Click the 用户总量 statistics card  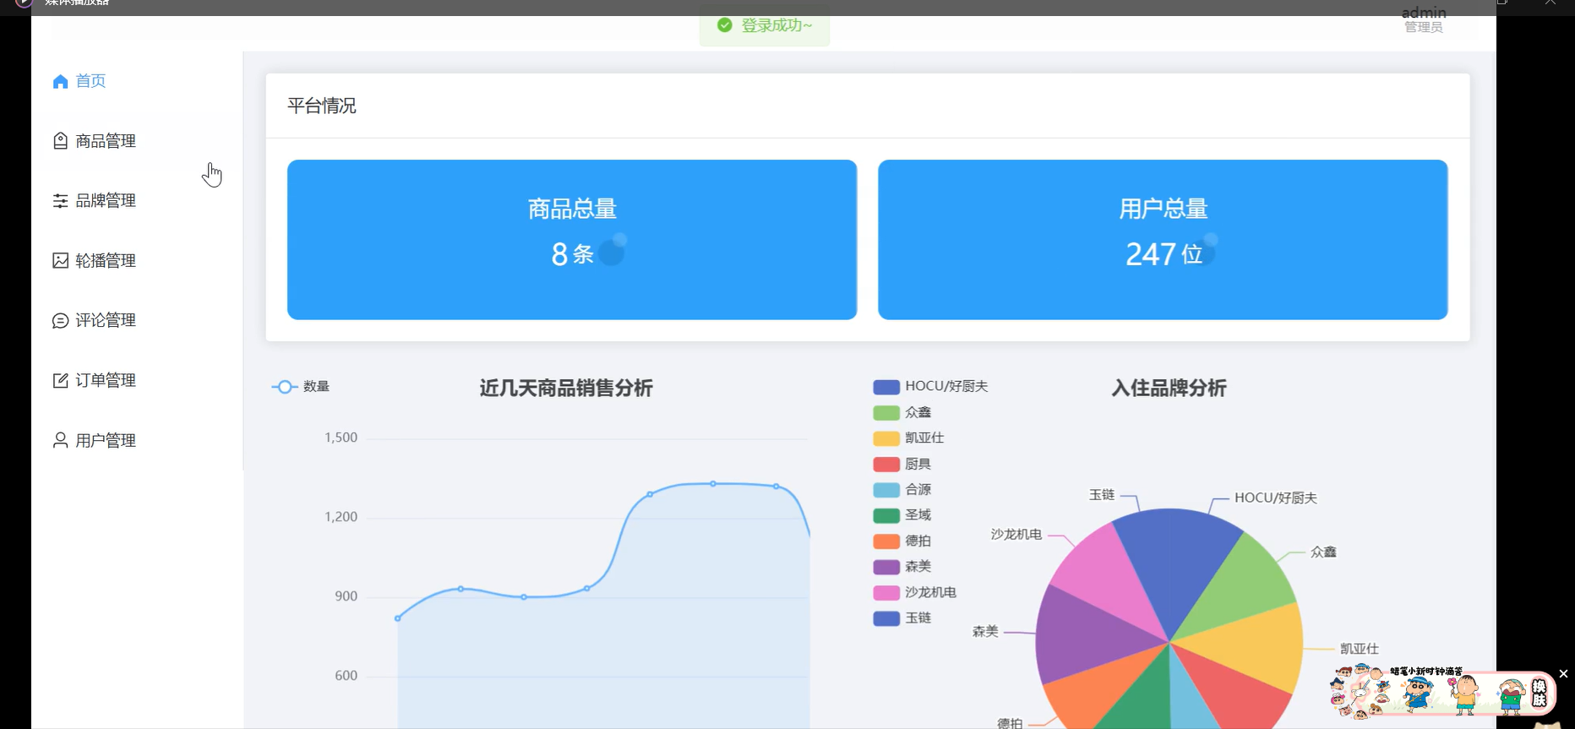1163,239
